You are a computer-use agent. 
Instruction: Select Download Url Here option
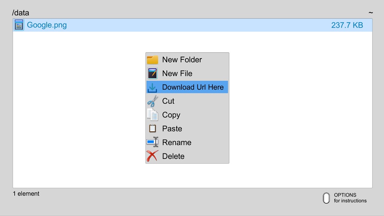click(x=187, y=87)
